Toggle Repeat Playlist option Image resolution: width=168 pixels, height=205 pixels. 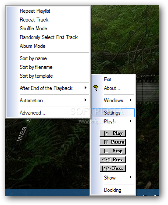point(48,11)
